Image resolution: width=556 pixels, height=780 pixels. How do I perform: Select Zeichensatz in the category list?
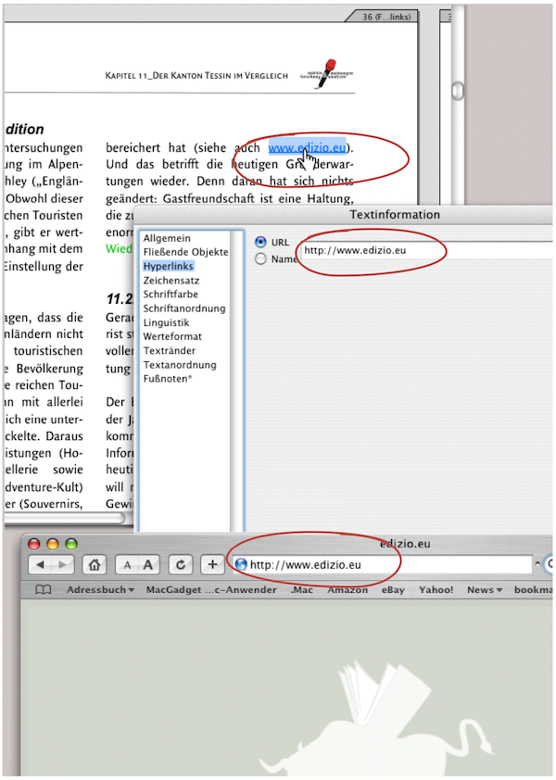pyautogui.click(x=171, y=280)
